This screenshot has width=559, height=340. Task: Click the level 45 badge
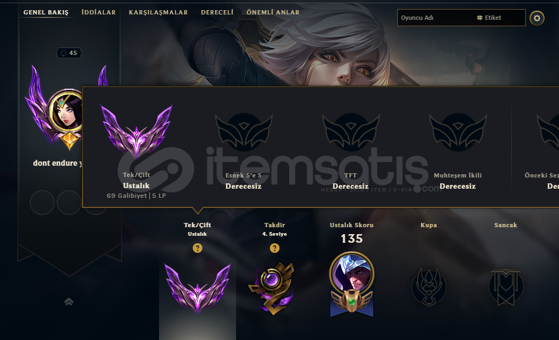[69, 53]
